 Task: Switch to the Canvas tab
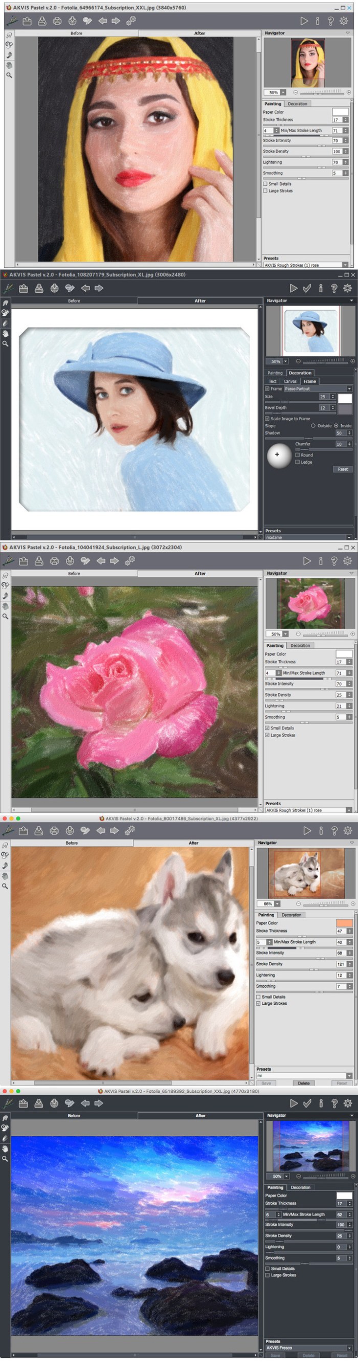tap(290, 381)
